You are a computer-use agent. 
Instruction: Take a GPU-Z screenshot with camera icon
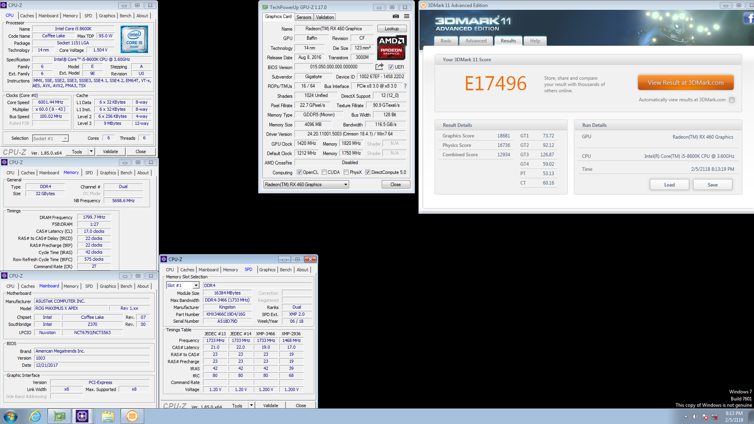396,16
